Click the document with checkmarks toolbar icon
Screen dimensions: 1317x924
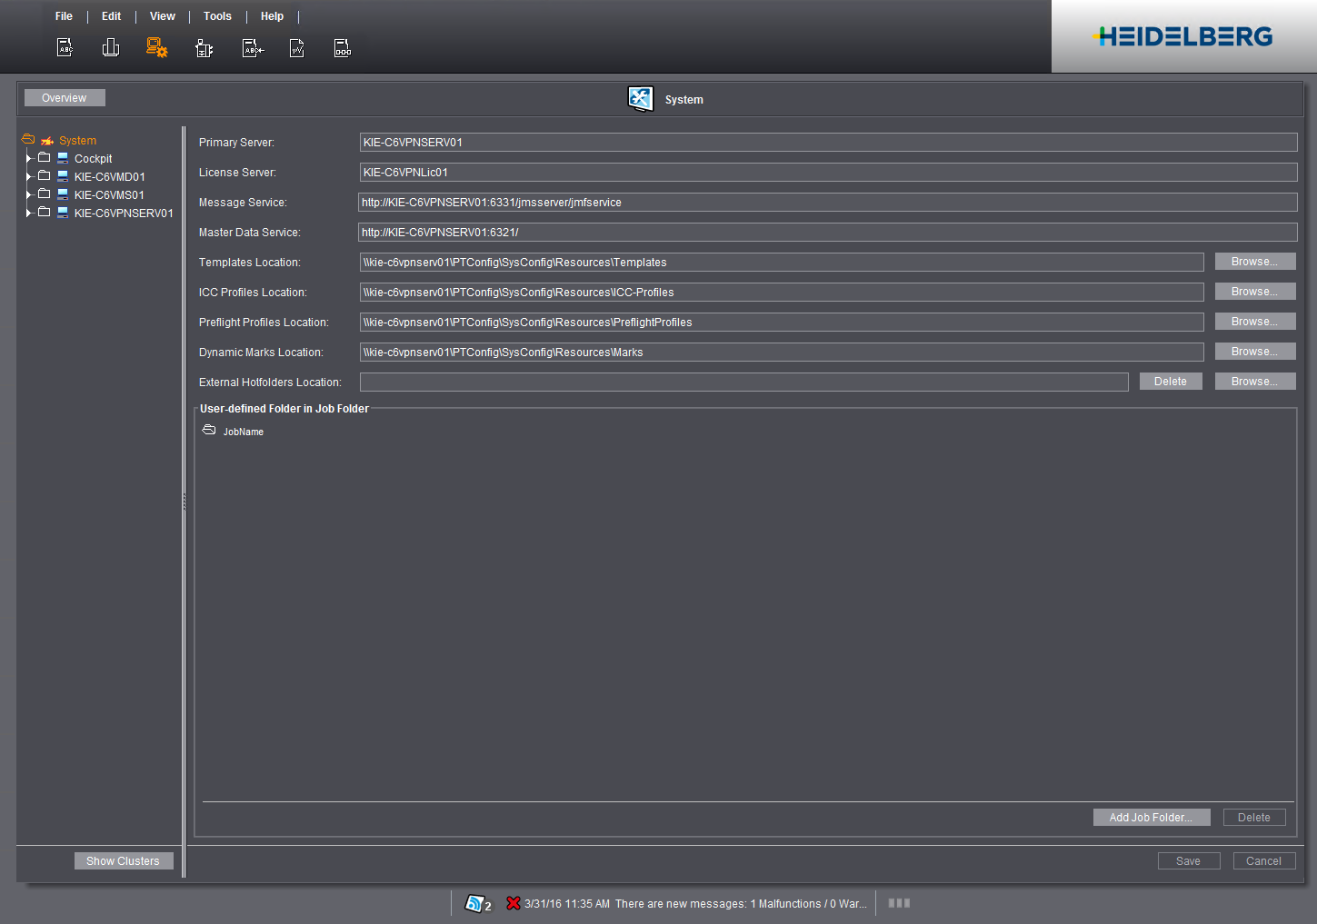(297, 49)
